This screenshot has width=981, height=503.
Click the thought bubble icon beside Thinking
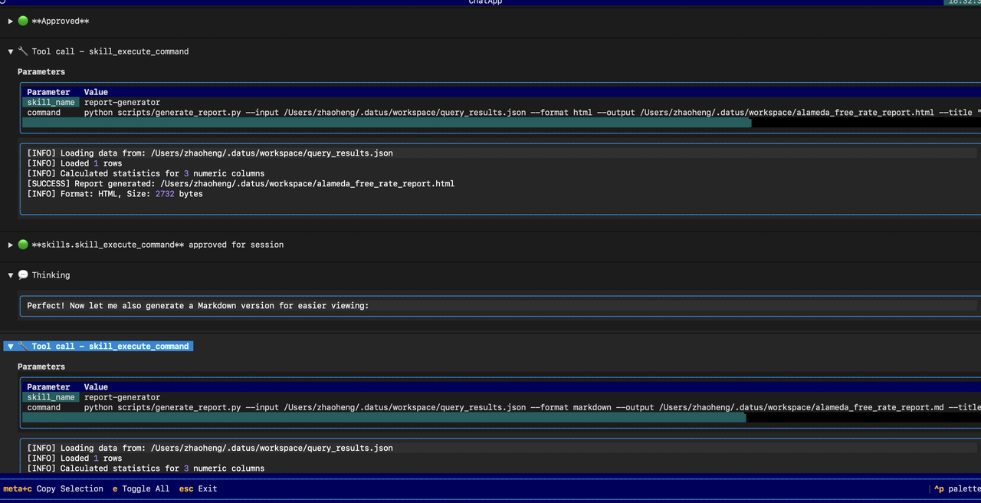(x=24, y=275)
